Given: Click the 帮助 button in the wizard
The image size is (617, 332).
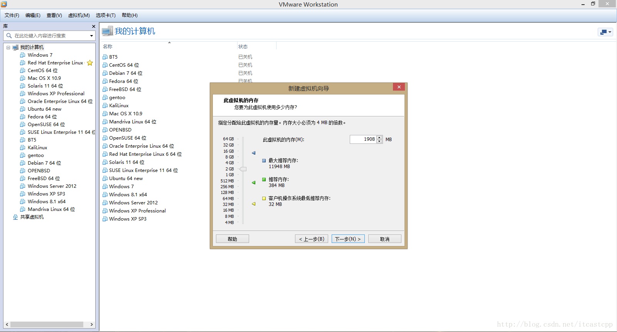Looking at the screenshot, I should click(233, 239).
